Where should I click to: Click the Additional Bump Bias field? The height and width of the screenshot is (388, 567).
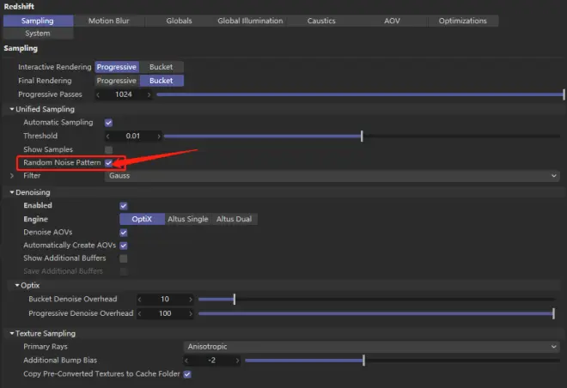[212, 361]
